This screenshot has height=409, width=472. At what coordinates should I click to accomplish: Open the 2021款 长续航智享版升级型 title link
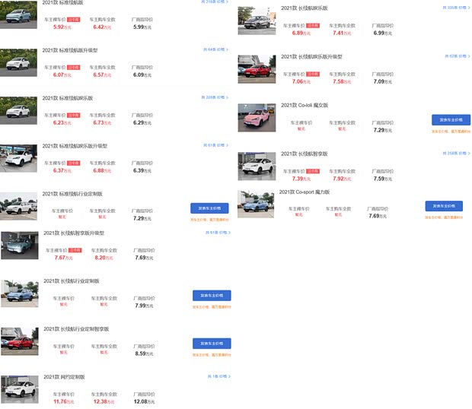point(74,233)
